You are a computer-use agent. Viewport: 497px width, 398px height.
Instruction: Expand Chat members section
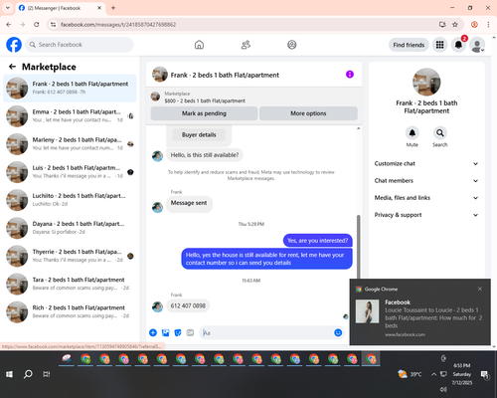click(426, 181)
